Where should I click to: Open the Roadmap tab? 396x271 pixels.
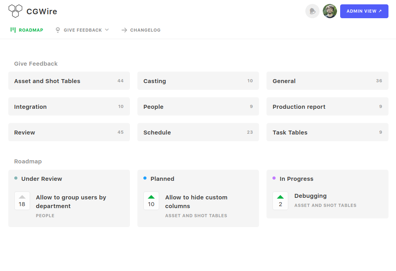click(x=31, y=30)
